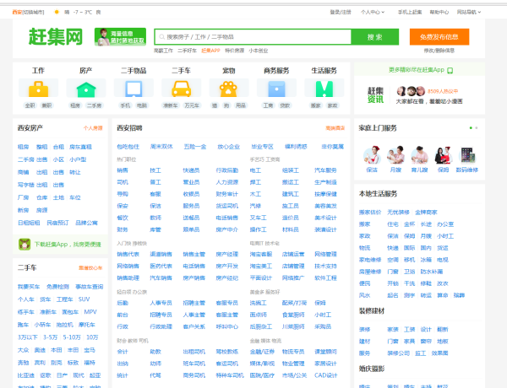This screenshot has width=507, height=388.
Task: Open the 切换城市 city switcher
Action: click(35, 13)
